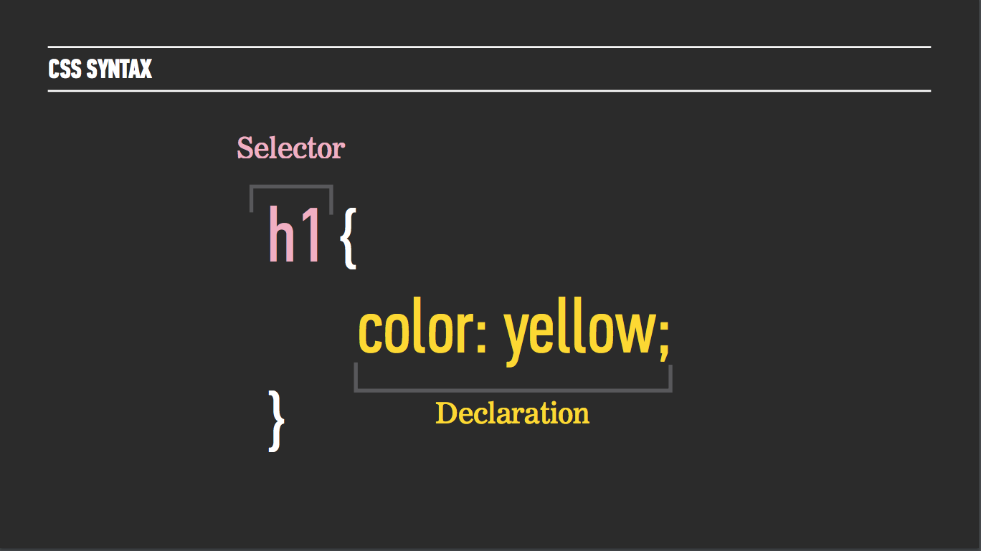Click the gray bracket above h1
The width and height of the screenshot is (981, 551).
291,198
